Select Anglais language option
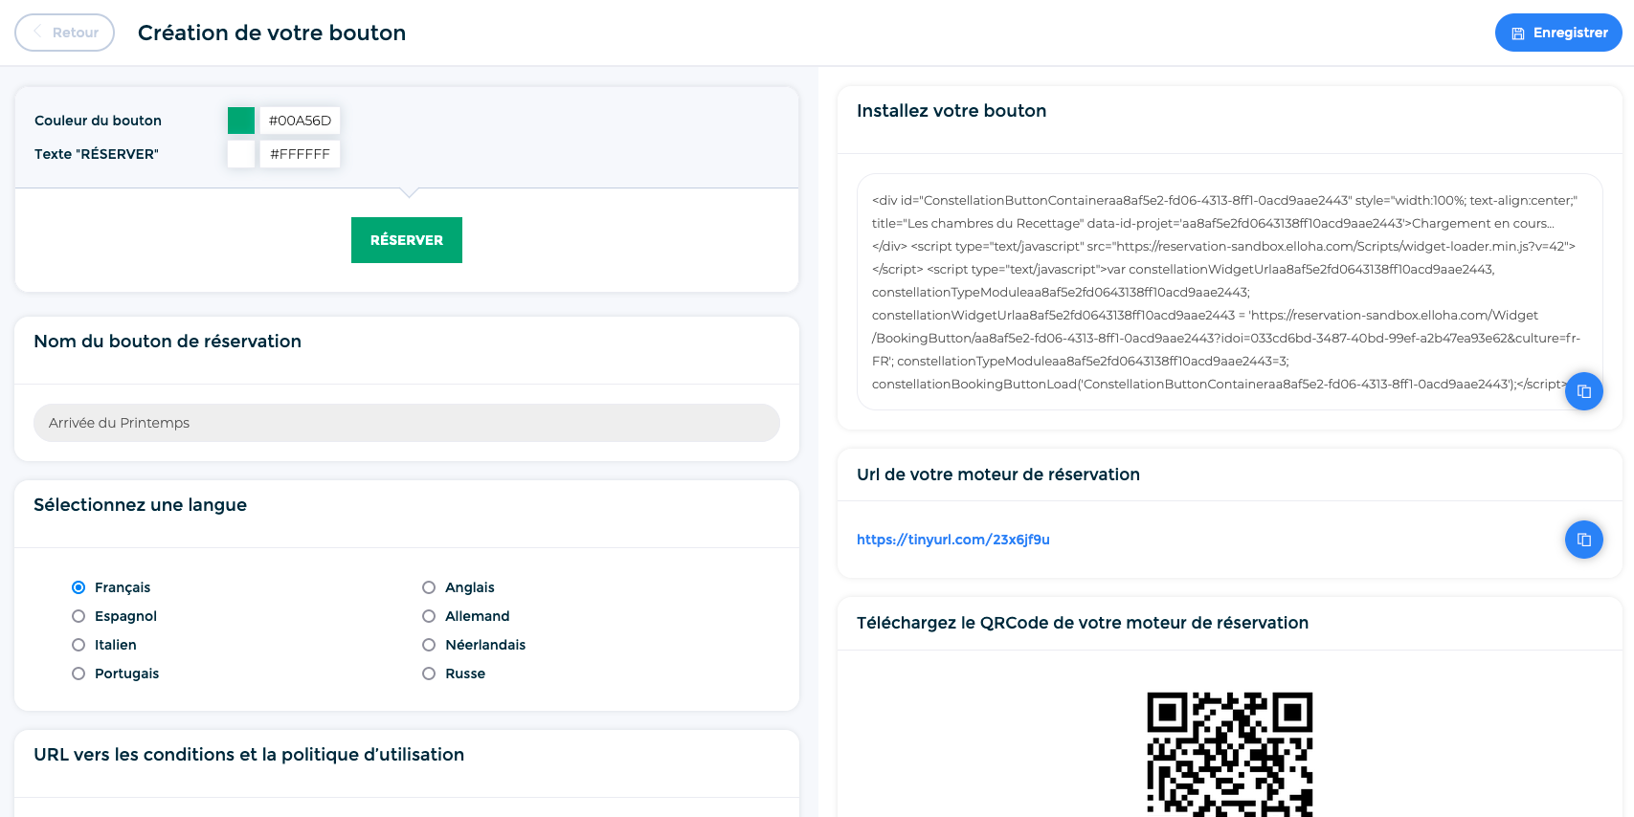This screenshot has height=817, width=1634. [x=429, y=587]
